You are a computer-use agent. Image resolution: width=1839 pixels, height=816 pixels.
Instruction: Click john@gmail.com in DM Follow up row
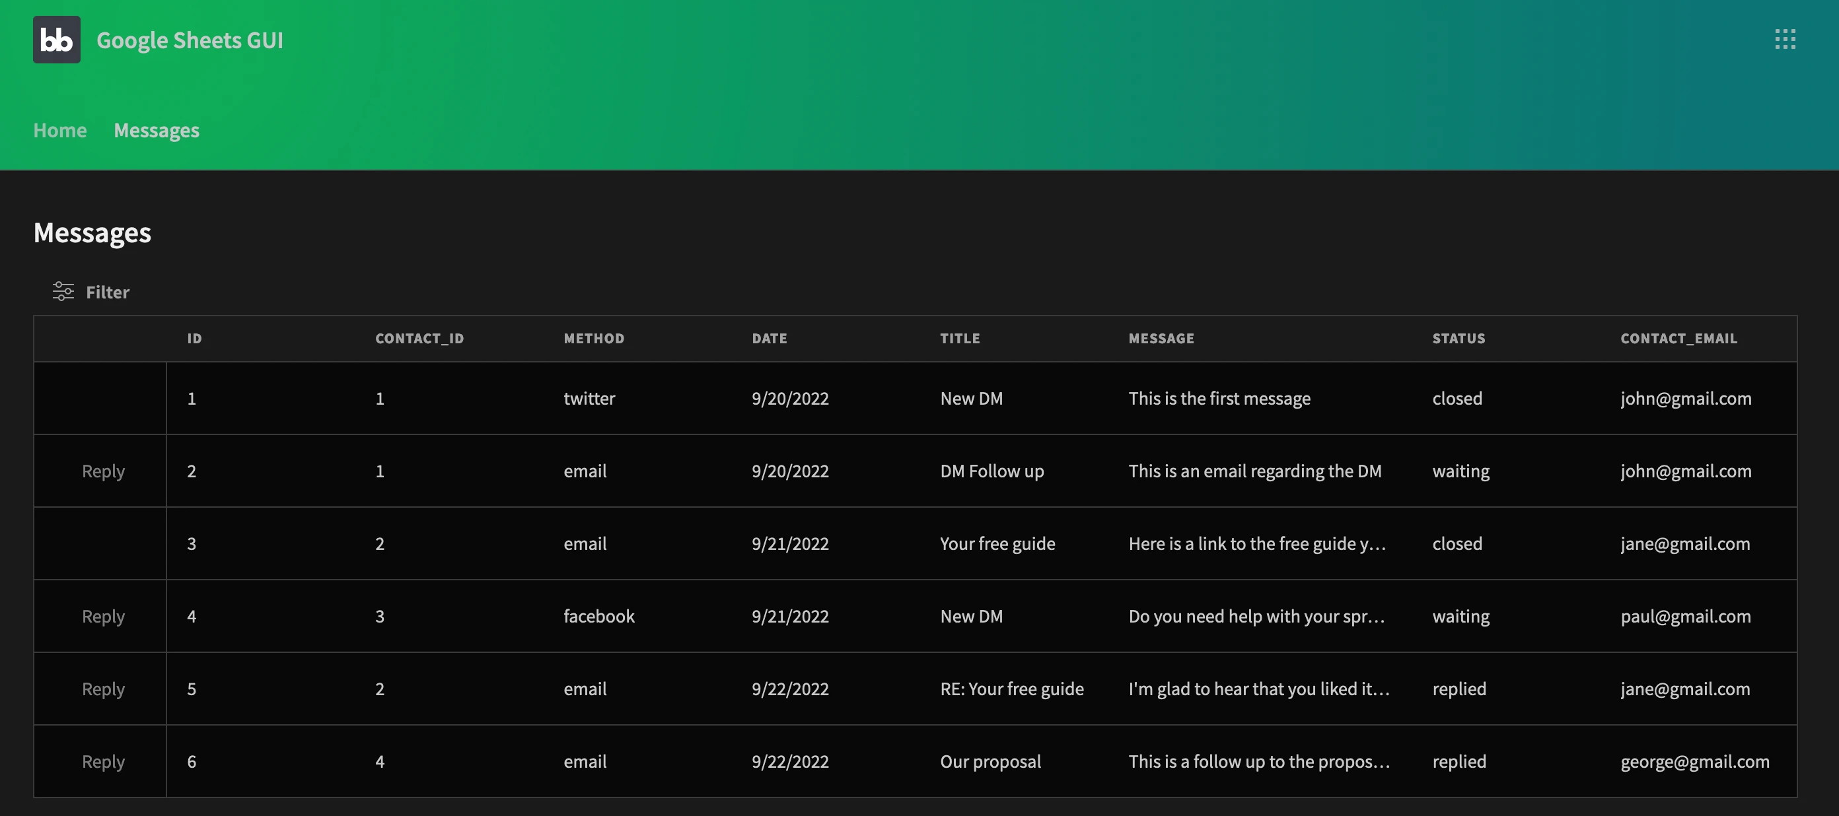point(1686,471)
